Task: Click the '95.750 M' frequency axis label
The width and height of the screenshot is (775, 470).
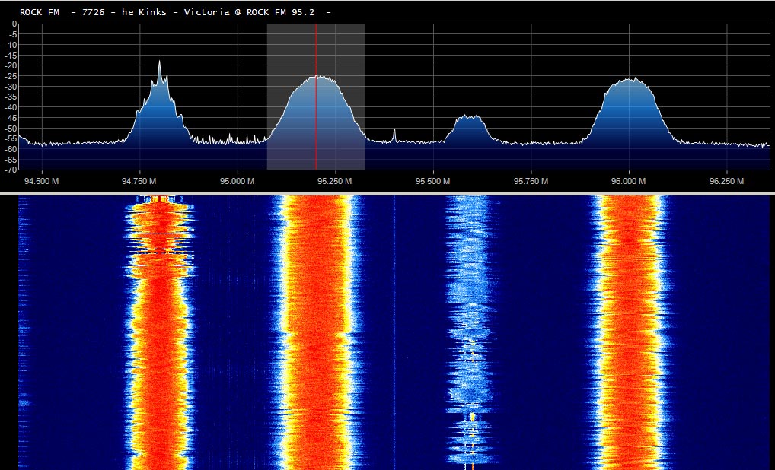Action: click(x=531, y=181)
